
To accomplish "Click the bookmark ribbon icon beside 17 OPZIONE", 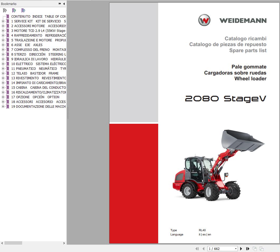I will click(x=8, y=97).
